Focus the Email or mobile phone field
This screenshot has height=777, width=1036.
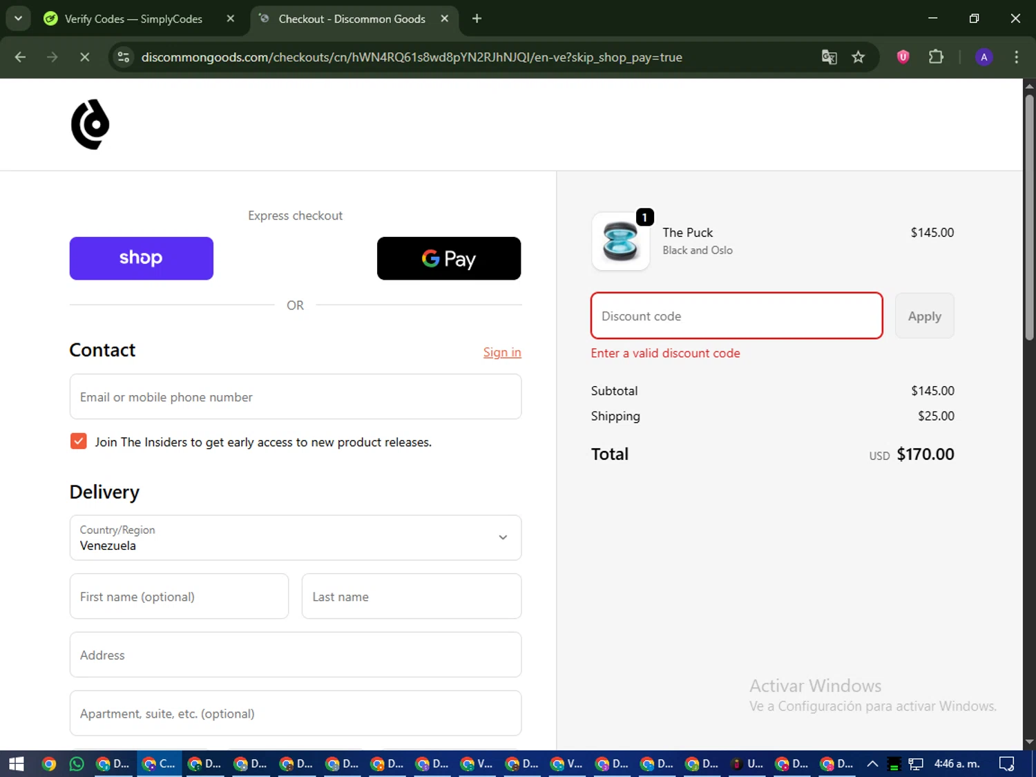tap(296, 396)
